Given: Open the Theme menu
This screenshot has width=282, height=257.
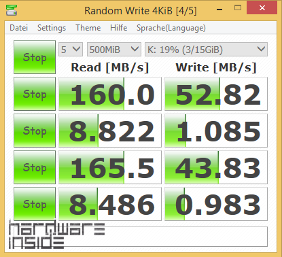Looking at the screenshot, I should [x=88, y=28].
